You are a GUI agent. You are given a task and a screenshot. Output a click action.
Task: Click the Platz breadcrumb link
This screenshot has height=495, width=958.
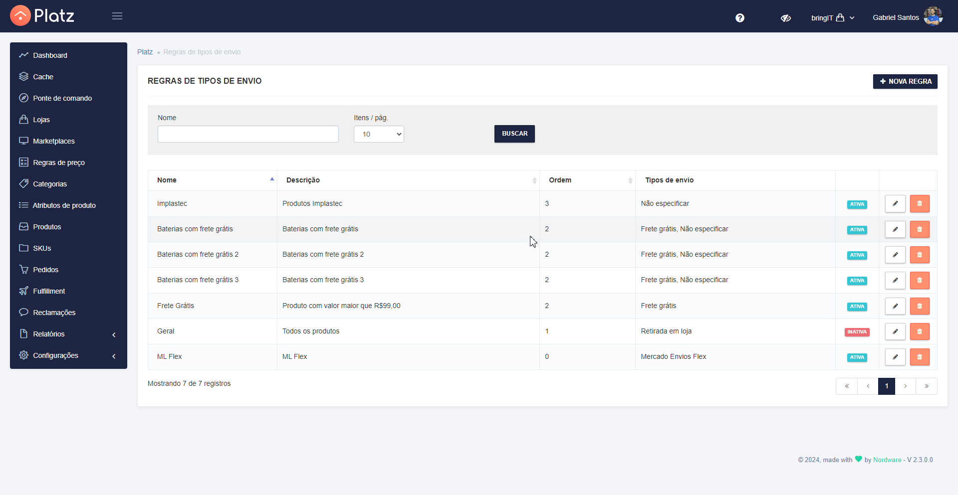145,52
